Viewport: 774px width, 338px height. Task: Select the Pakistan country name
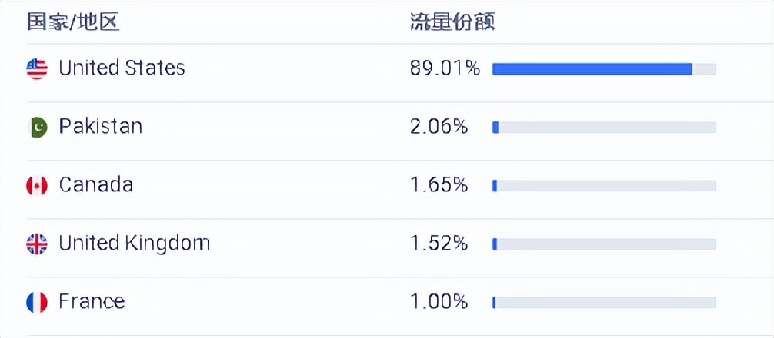point(101,127)
